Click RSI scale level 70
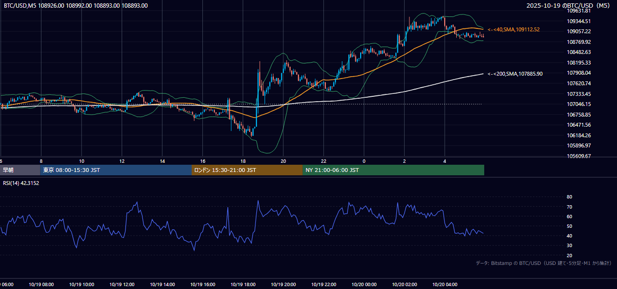The width and height of the screenshot is (617, 289). (x=569, y=207)
